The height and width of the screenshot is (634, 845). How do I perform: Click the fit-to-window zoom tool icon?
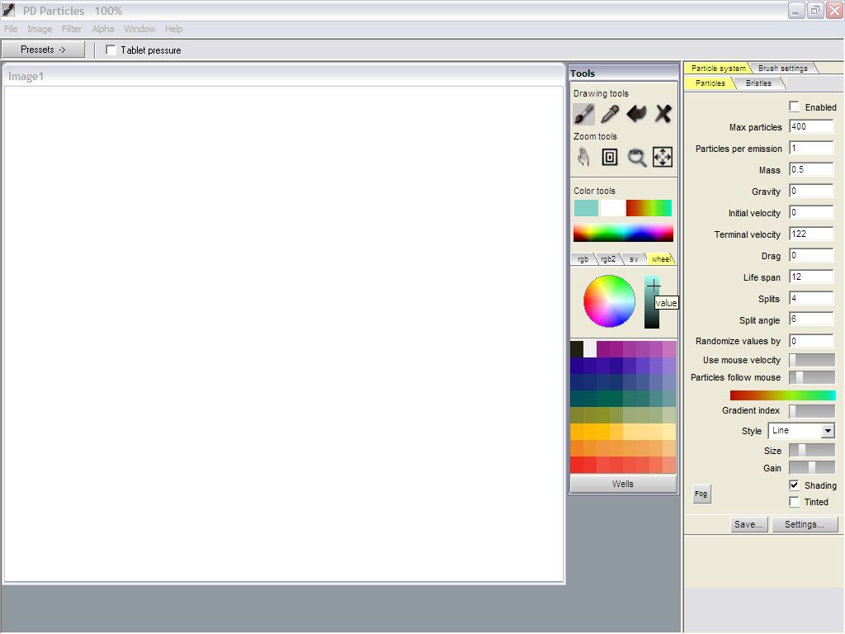pyautogui.click(x=610, y=157)
